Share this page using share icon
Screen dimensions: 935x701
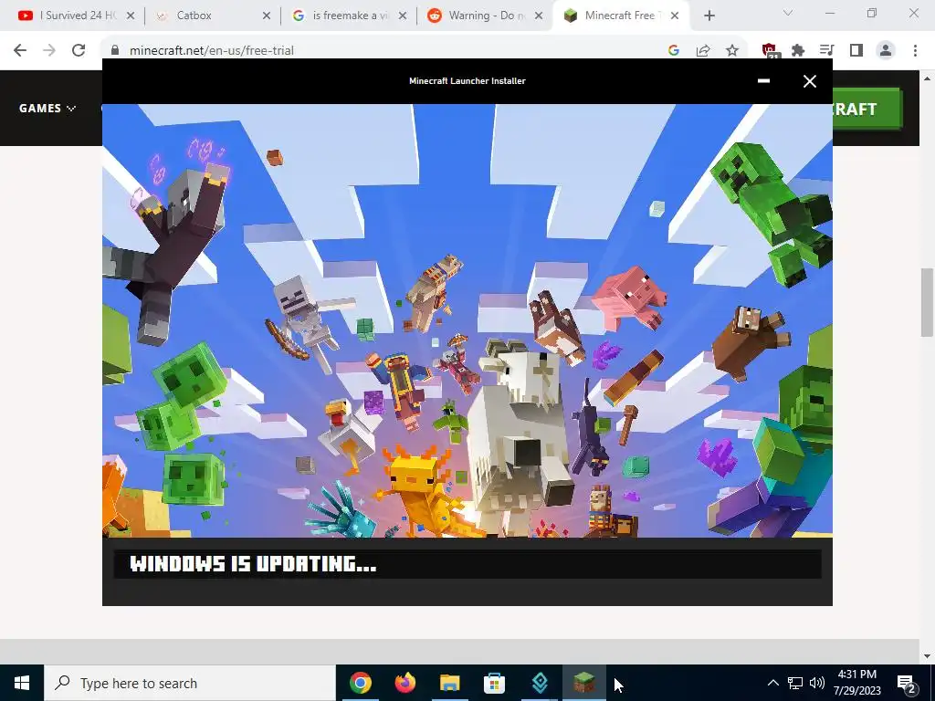(x=703, y=50)
